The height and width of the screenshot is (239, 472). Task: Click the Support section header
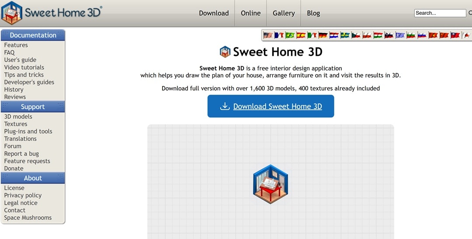coord(33,106)
